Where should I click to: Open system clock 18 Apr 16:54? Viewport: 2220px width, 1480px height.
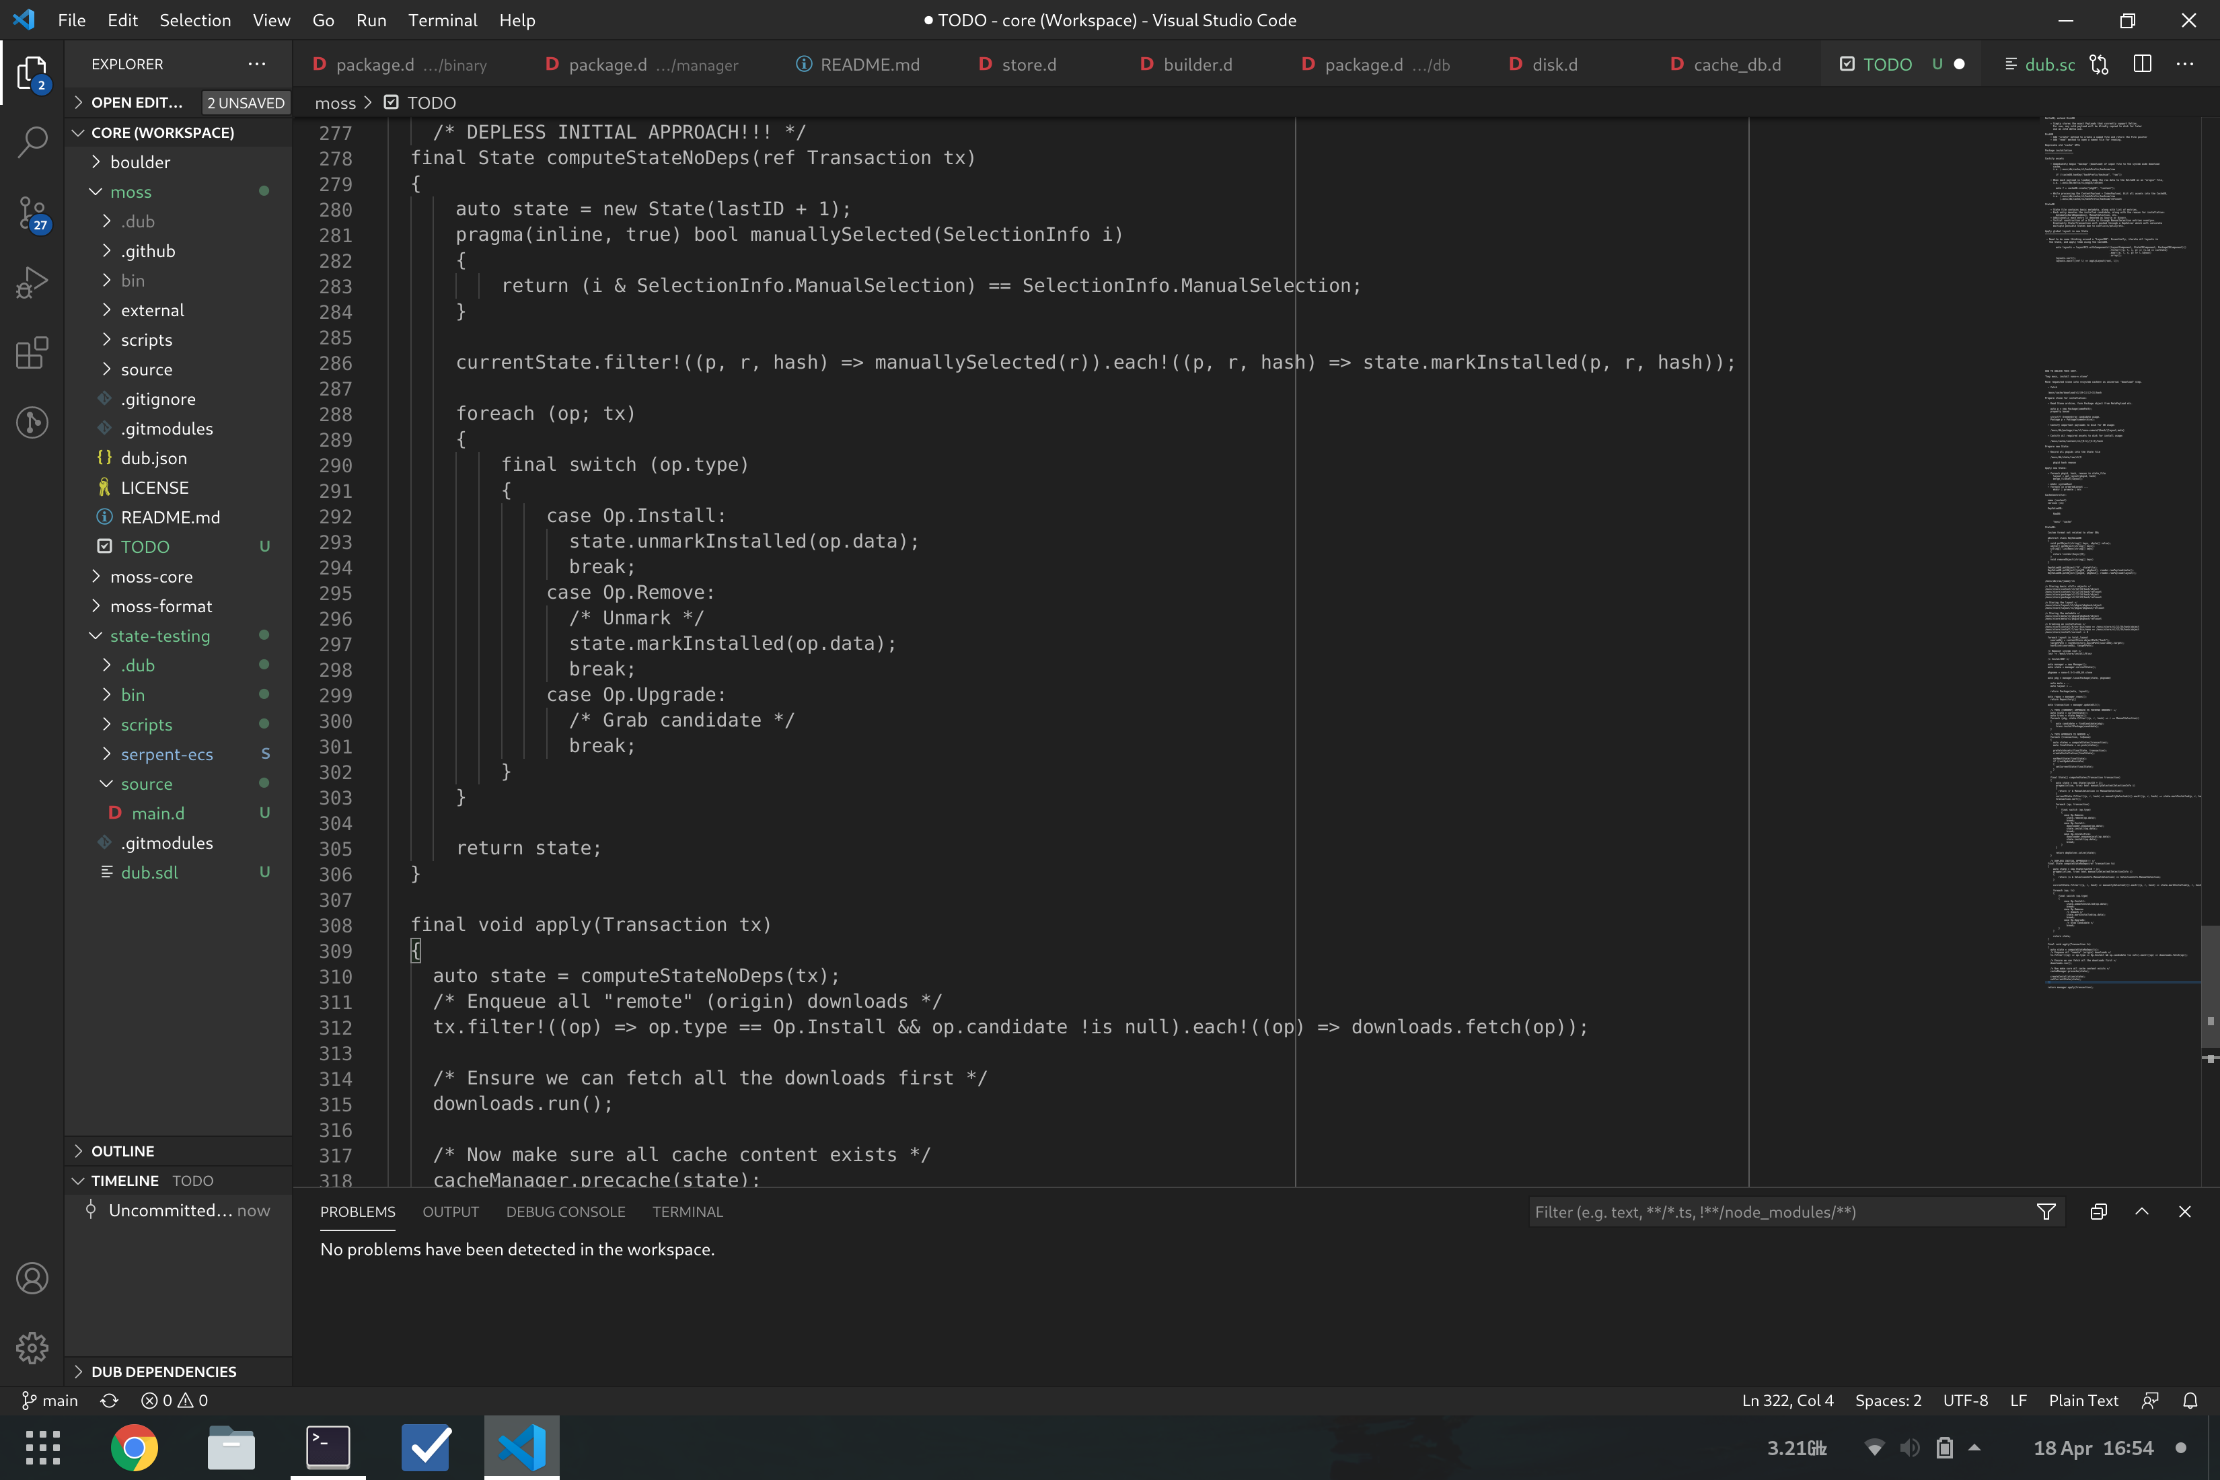point(2093,1448)
